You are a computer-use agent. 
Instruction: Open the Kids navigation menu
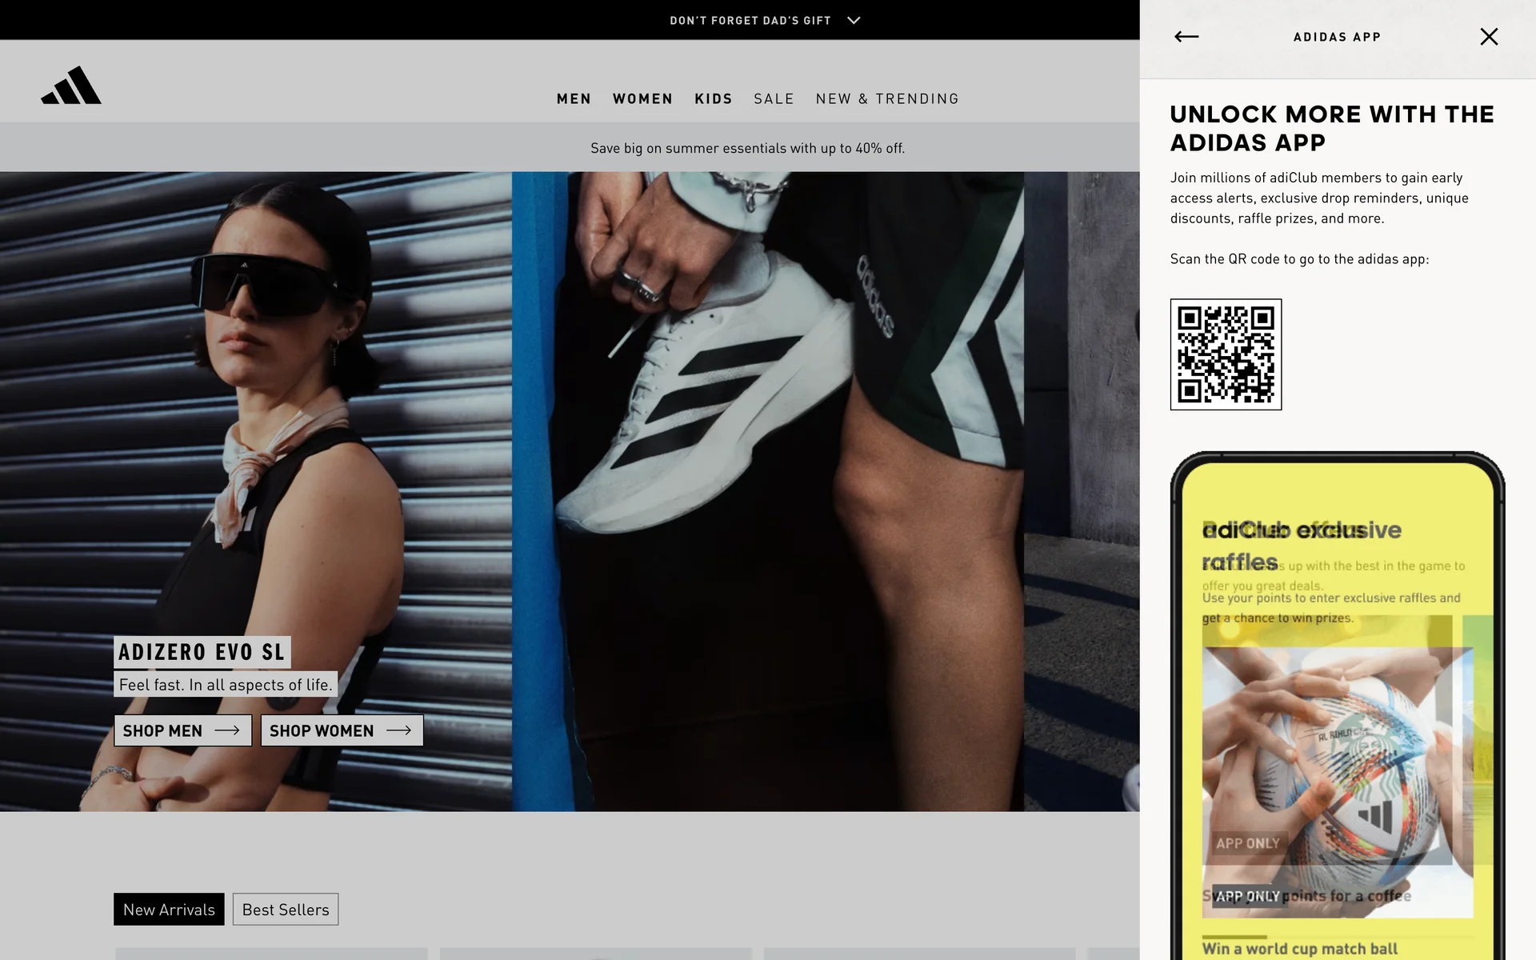coord(713,98)
